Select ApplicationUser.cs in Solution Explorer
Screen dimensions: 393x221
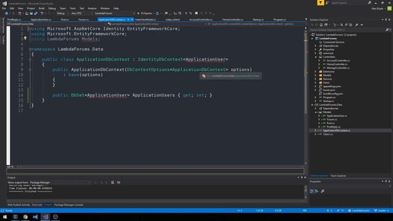(x=337, y=116)
